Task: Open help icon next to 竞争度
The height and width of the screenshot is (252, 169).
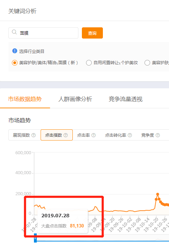Action: click(158, 135)
